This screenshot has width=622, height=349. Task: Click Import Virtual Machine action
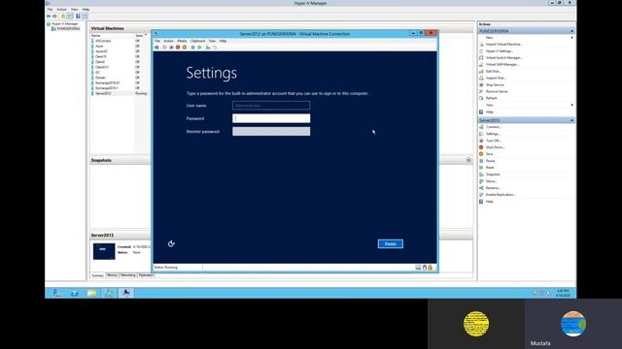coord(504,45)
